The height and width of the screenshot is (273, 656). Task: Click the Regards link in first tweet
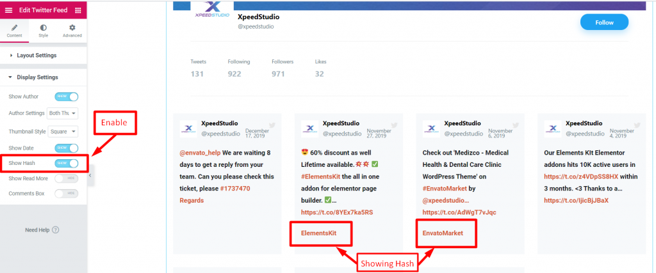point(192,200)
